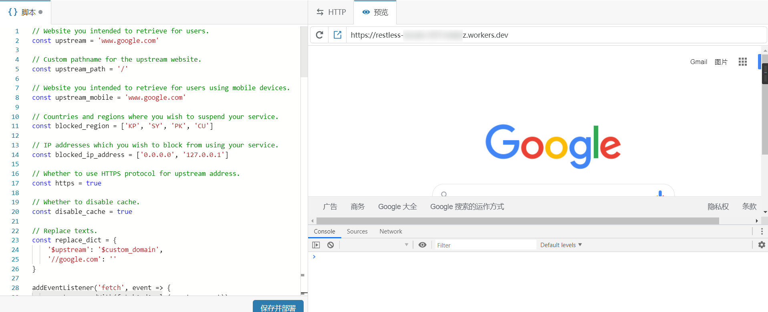Click the curly braces script icon
The image size is (768, 312).
(x=13, y=12)
